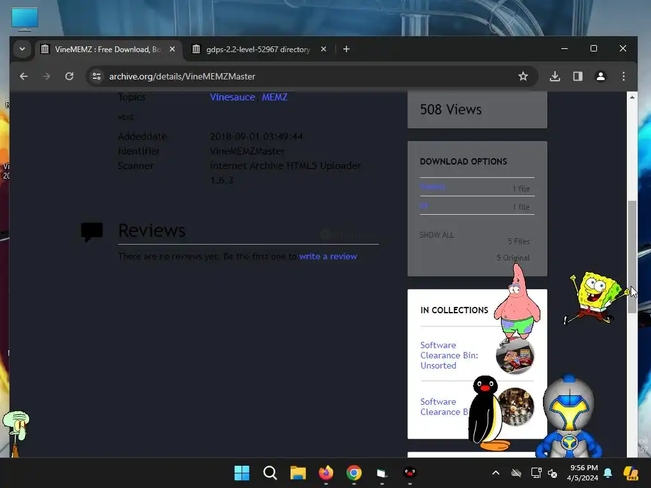651x488 pixels.
Task: Switch to the gdps-2.2-level-52967 directory tab
Action: click(x=258, y=50)
